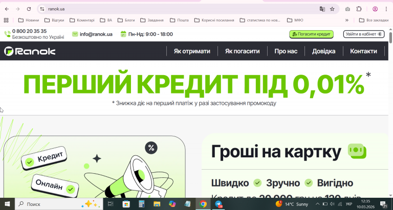Open the notification center icon
Image resolution: width=393 pixels, height=210 pixels.
tap(383, 204)
